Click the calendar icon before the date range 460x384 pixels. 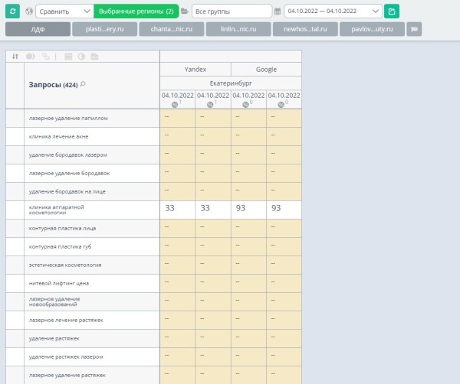(278, 11)
